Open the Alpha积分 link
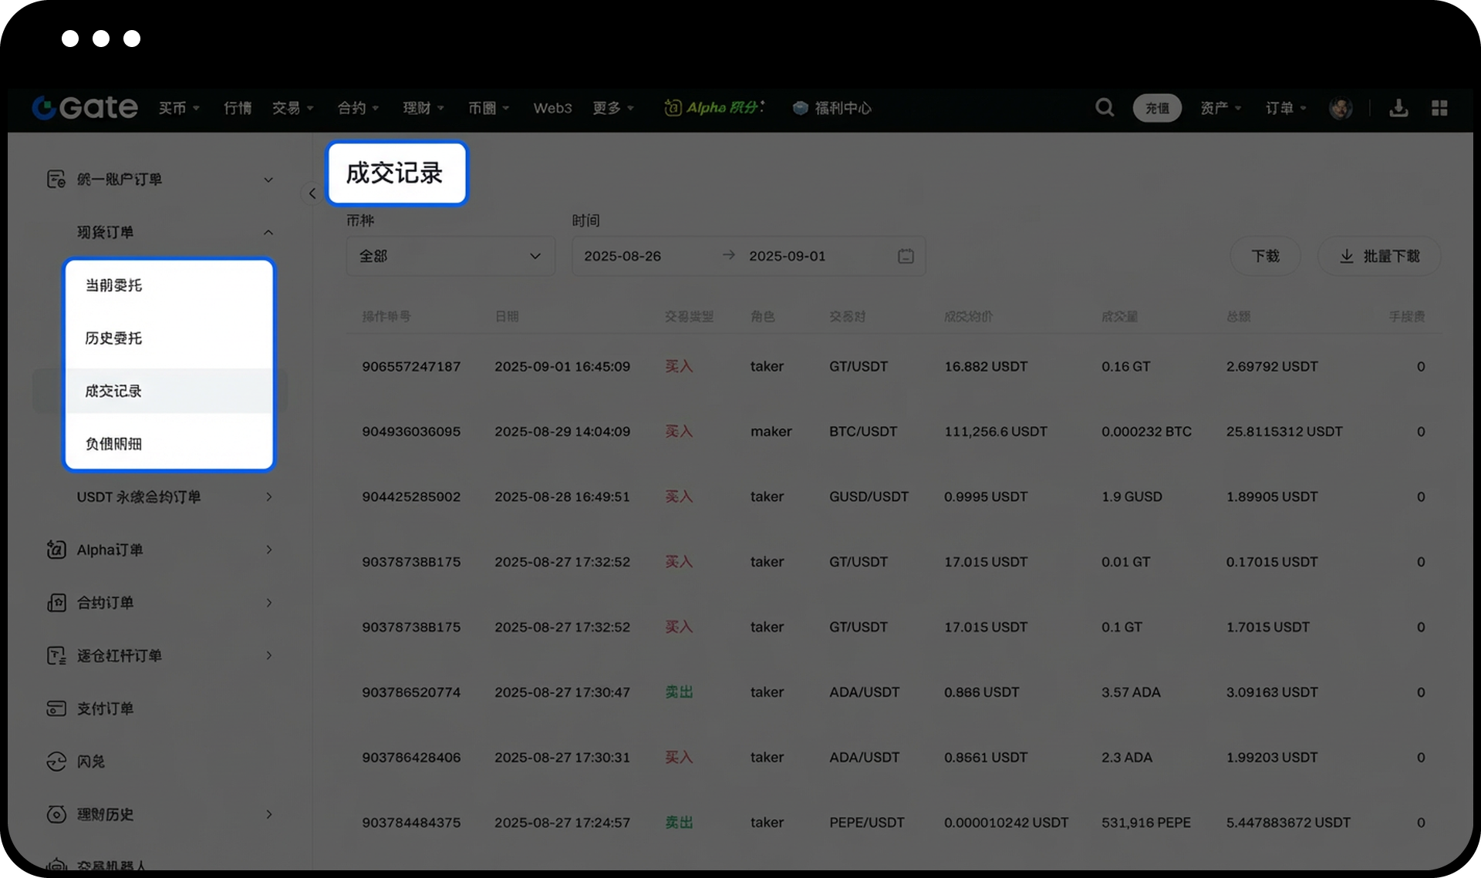Viewport: 1481px width, 878px height. pos(714,108)
